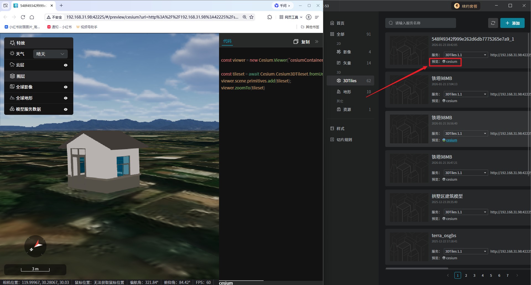Viewport: 531px width, 285px height.
Task: Open the 网页工具 dropdown in browser toolbar
Action: (x=291, y=17)
